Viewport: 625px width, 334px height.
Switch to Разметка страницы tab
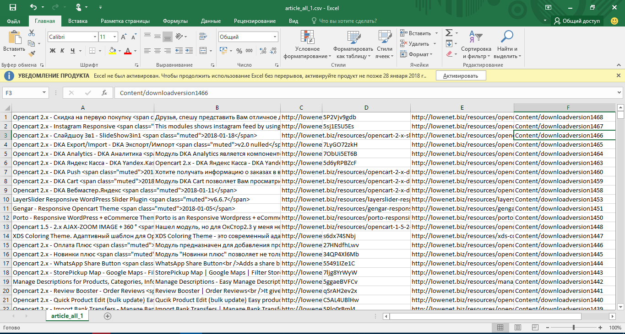(x=125, y=21)
